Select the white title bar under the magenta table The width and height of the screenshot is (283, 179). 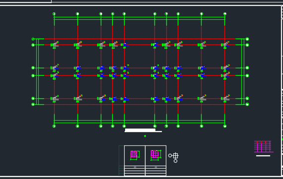click(263, 156)
